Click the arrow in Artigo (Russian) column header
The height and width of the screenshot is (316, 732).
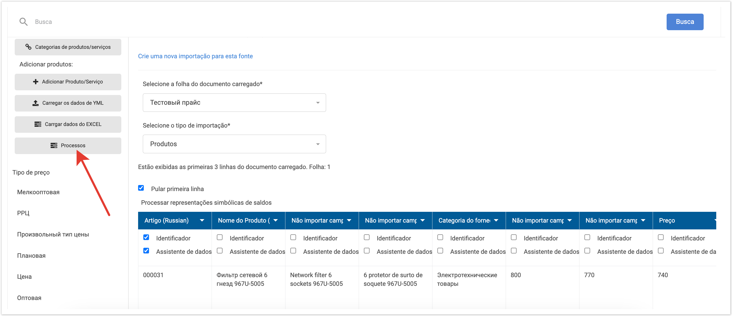coord(202,220)
